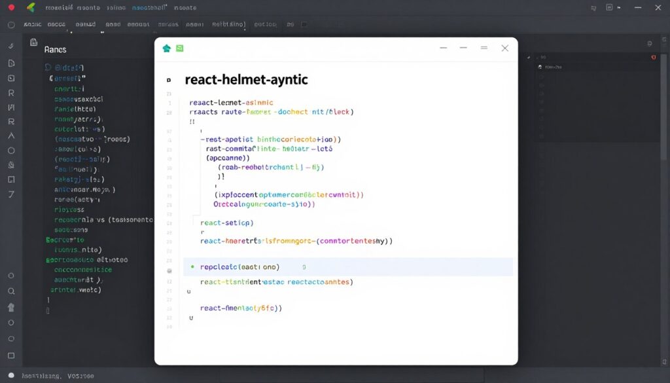Screen dimensions: 670x383
Task: Click the document icon beside Ranes heading
Action: point(33,43)
